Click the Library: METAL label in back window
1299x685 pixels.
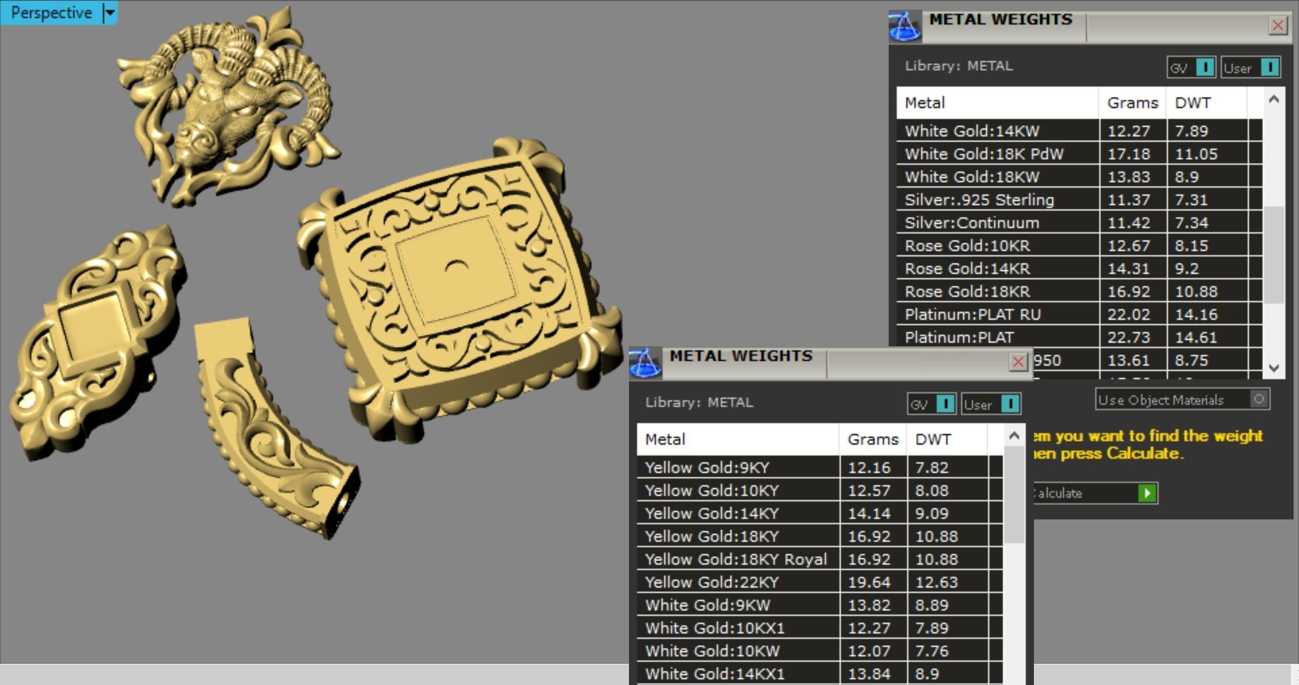pyautogui.click(x=959, y=66)
